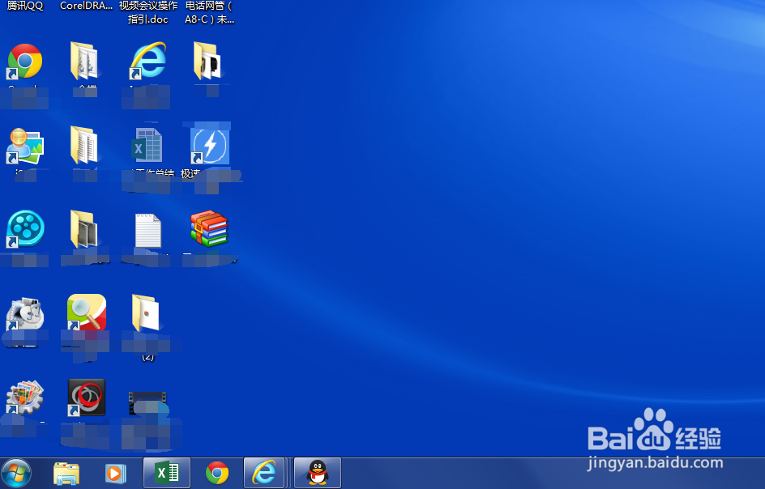Click the Windows Start button
The width and height of the screenshot is (765, 489).
click(x=16, y=473)
